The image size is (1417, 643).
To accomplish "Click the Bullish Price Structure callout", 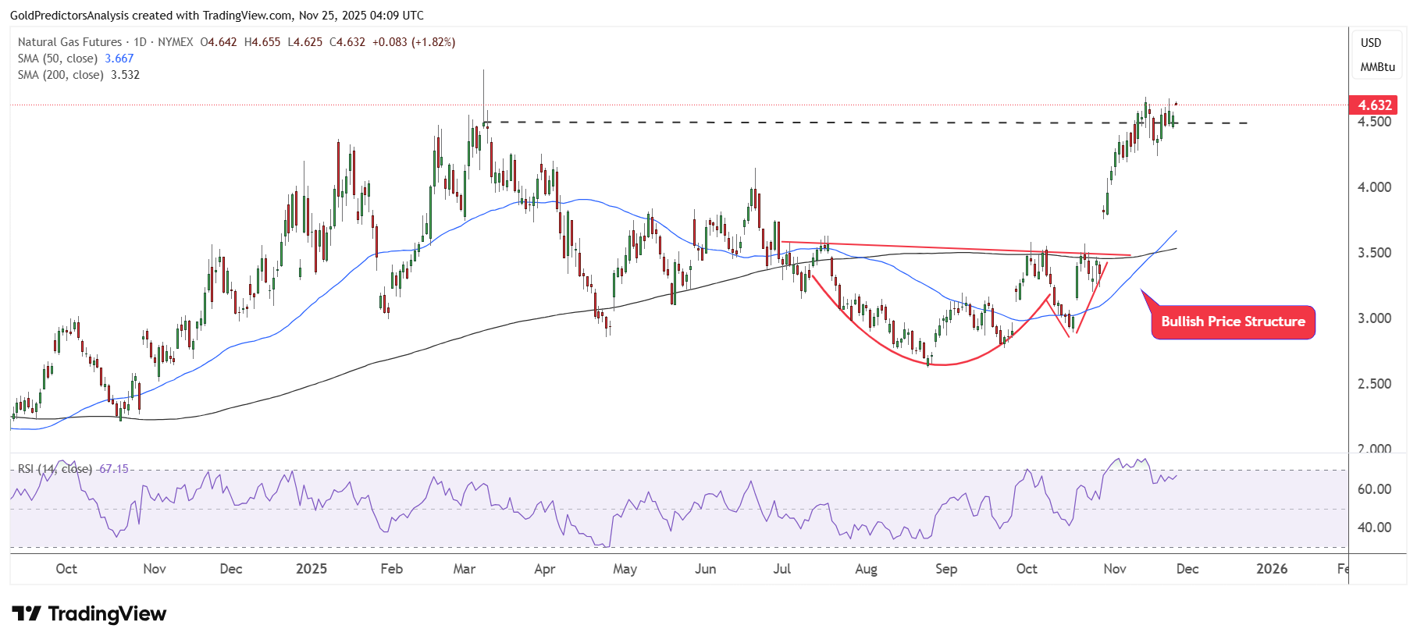I will pyautogui.click(x=1232, y=321).
